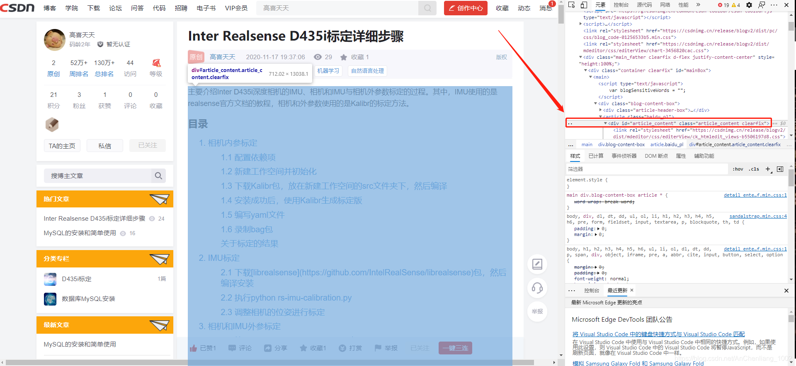Toggle the computed styles sidebar icon
Image resolution: width=796 pixels, height=366 pixels.
780,169
